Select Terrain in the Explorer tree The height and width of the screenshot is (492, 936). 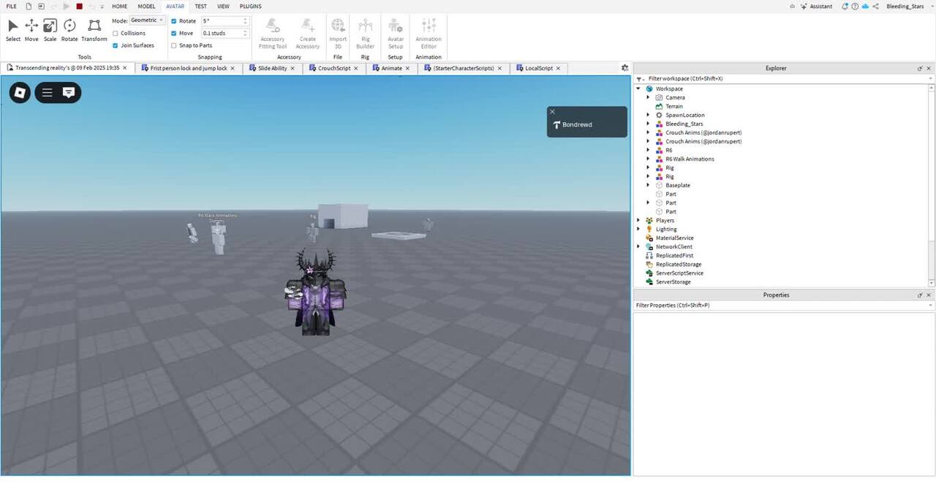pos(673,106)
